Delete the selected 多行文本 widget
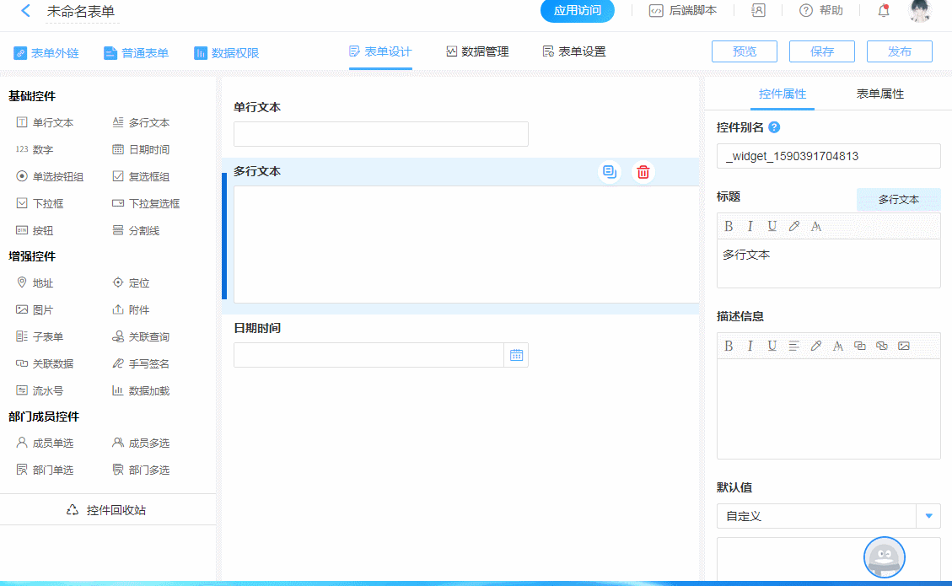The width and height of the screenshot is (952, 586). pos(643,172)
